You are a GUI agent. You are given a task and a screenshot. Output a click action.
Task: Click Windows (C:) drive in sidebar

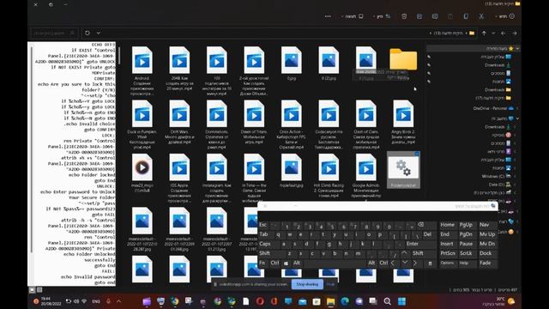[496, 176]
